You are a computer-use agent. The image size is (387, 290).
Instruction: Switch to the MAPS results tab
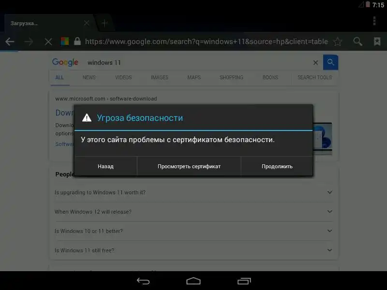tap(194, 77)
